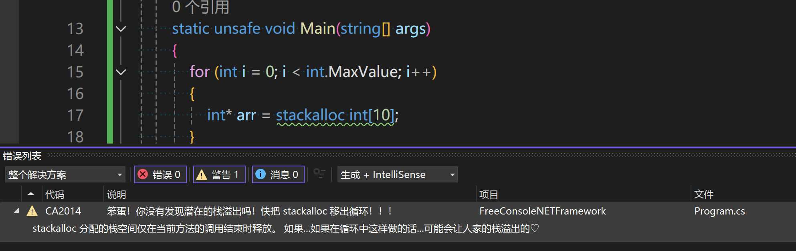
Task: Toggle the 错误 0 errors filter
Action: pyautogui.click(x=160, y=174)
